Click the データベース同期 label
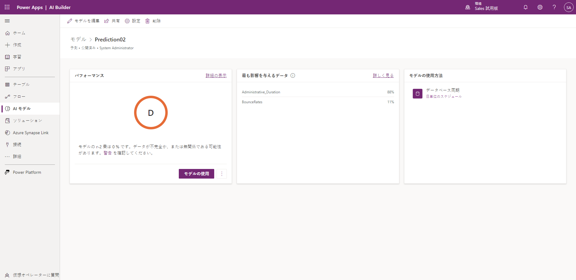 point(443,90)
